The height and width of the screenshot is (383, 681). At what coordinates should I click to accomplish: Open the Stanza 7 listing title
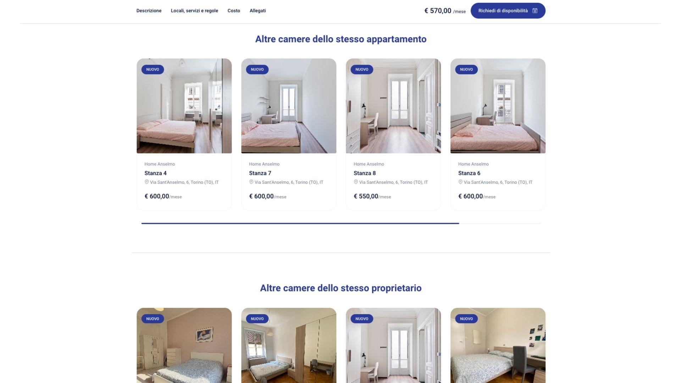click(x=260, y=173)
